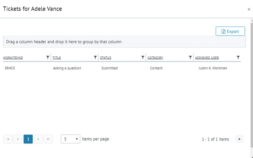Select the SR453 ticket row

pos(10,68)
